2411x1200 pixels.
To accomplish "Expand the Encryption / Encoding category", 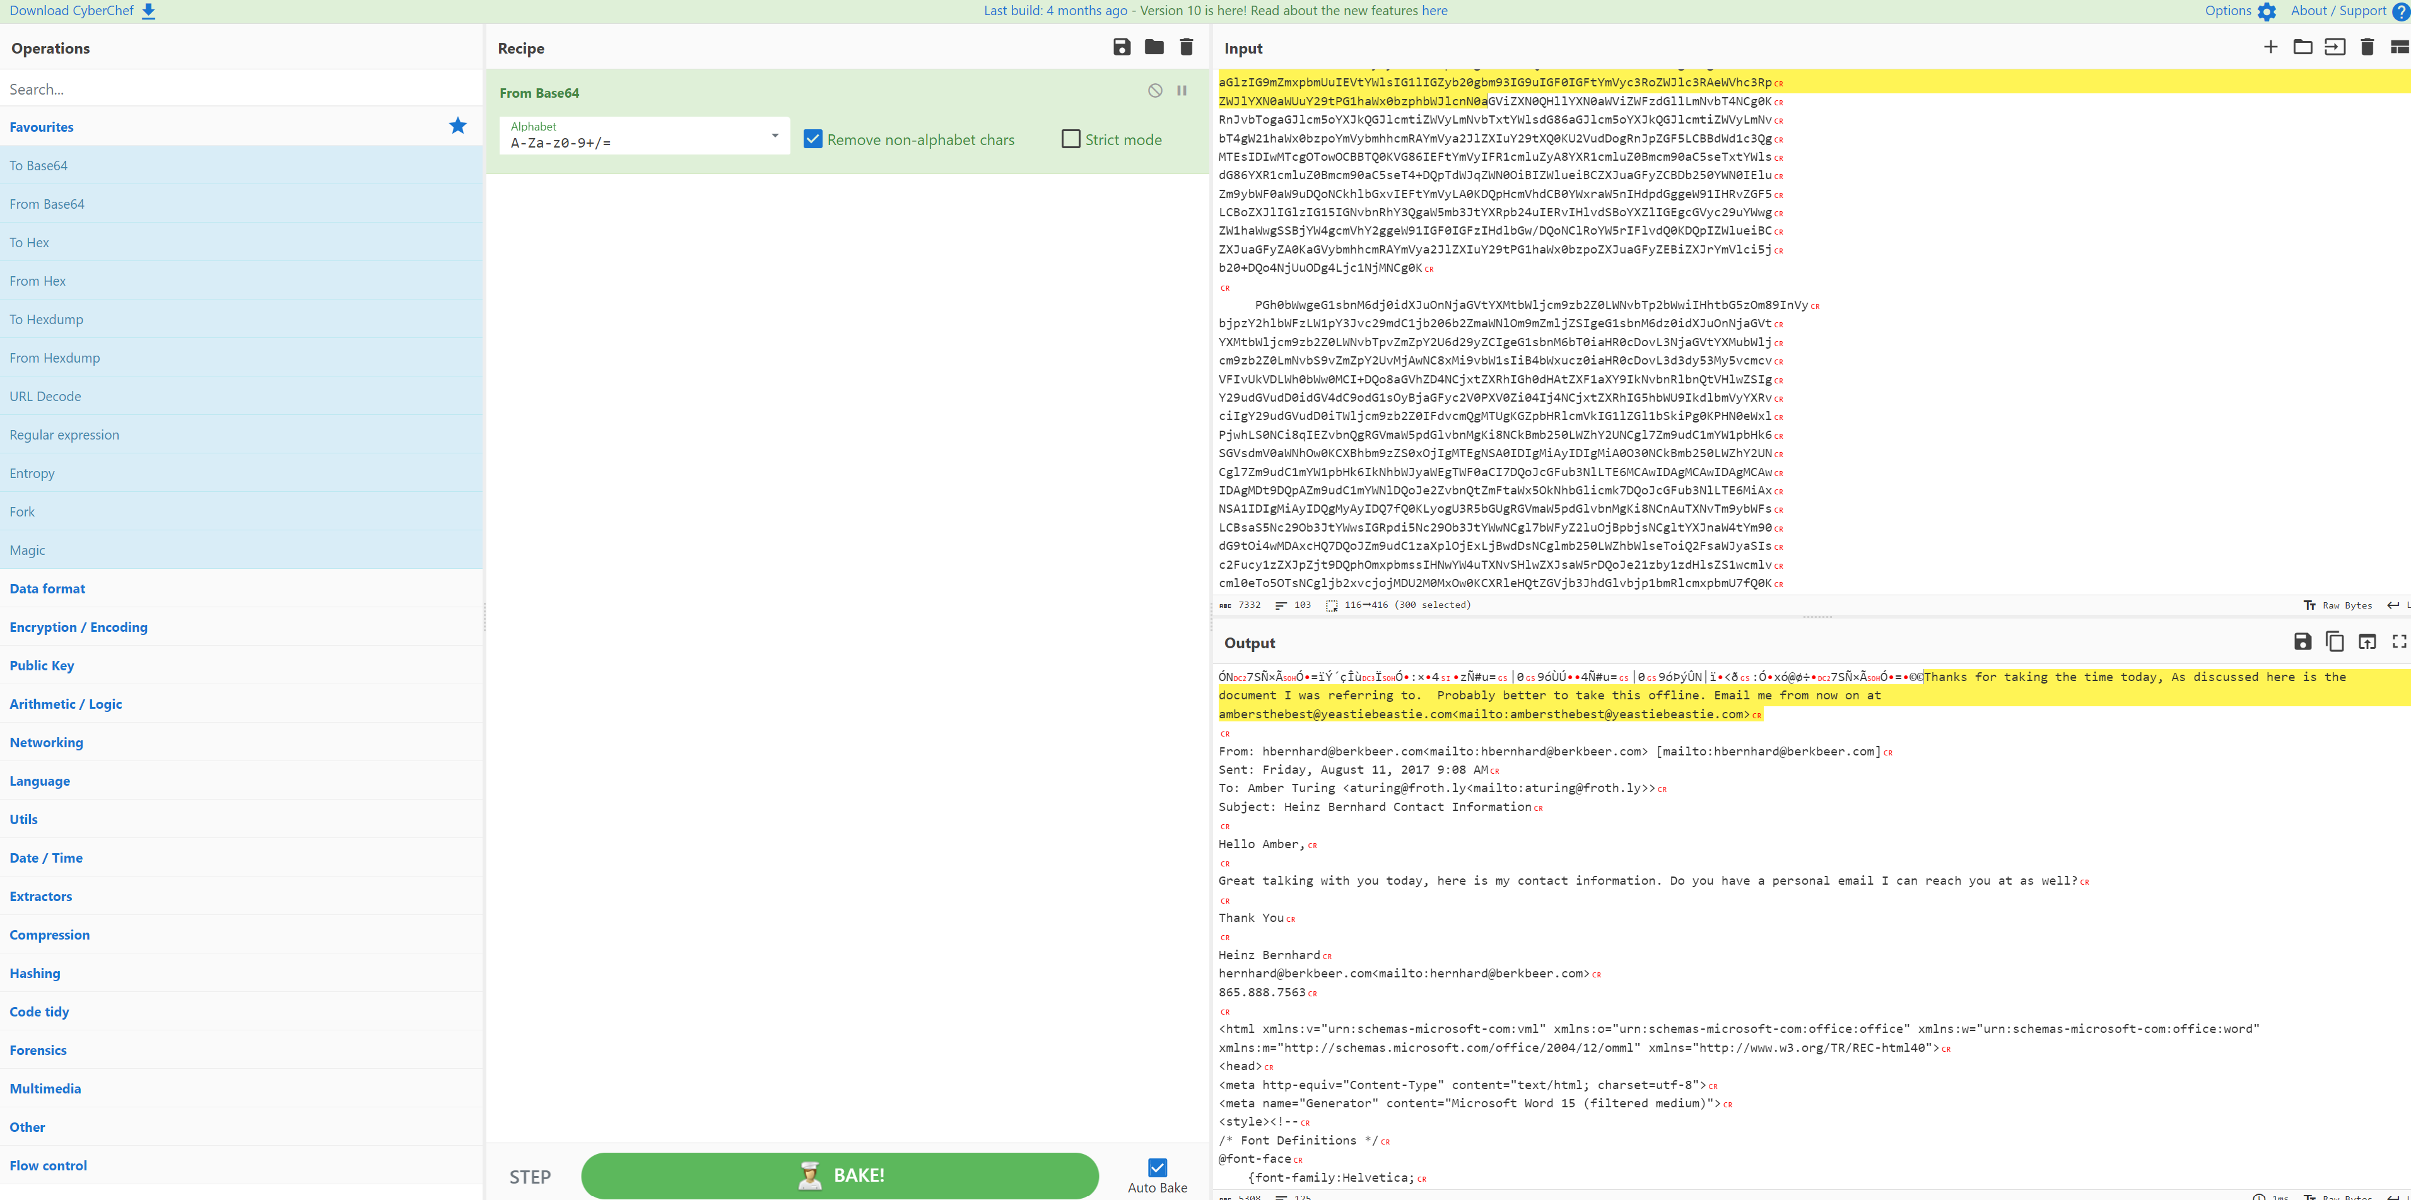I will pos(79,627).
